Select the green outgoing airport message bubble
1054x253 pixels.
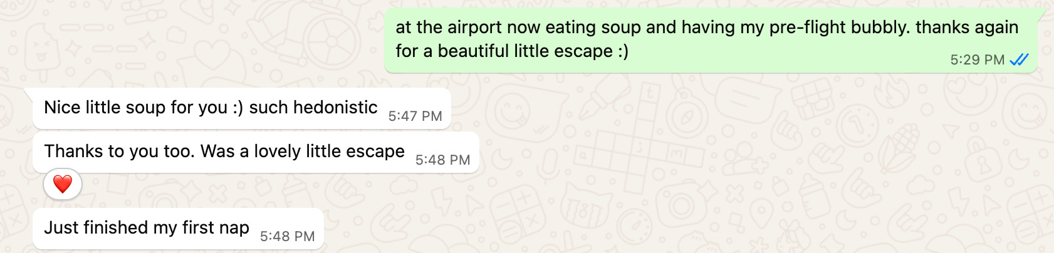711,40
